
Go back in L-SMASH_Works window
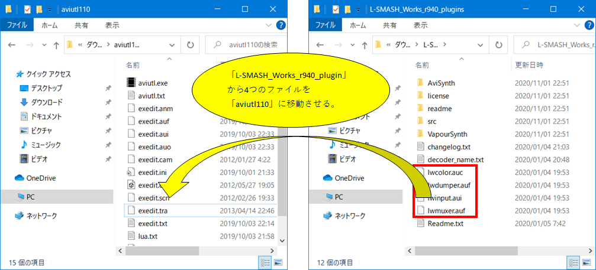320,45
